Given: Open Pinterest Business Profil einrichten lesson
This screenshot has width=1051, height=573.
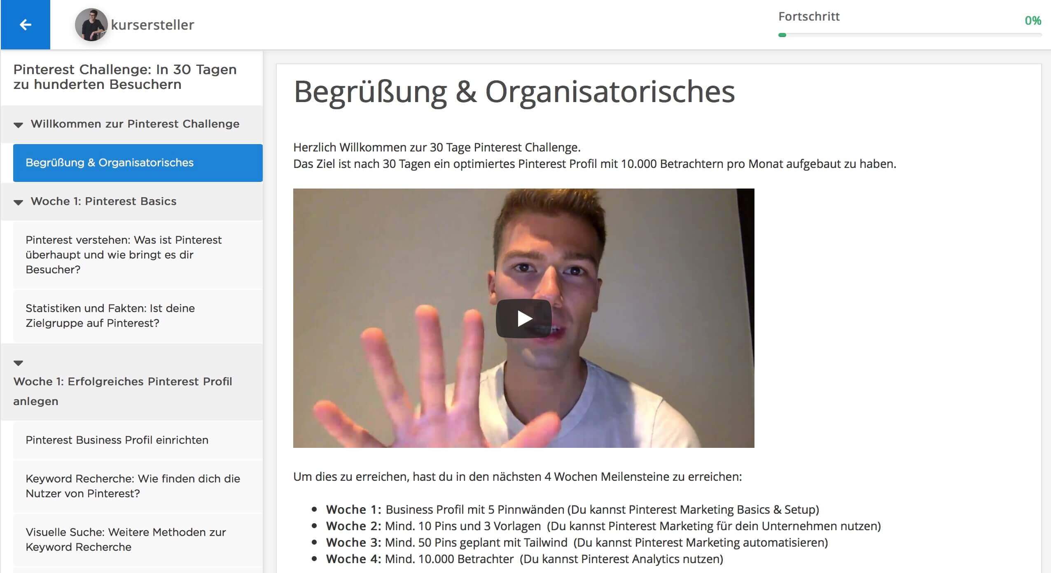Looking at the screenshot, I should (x=138, y=440).
